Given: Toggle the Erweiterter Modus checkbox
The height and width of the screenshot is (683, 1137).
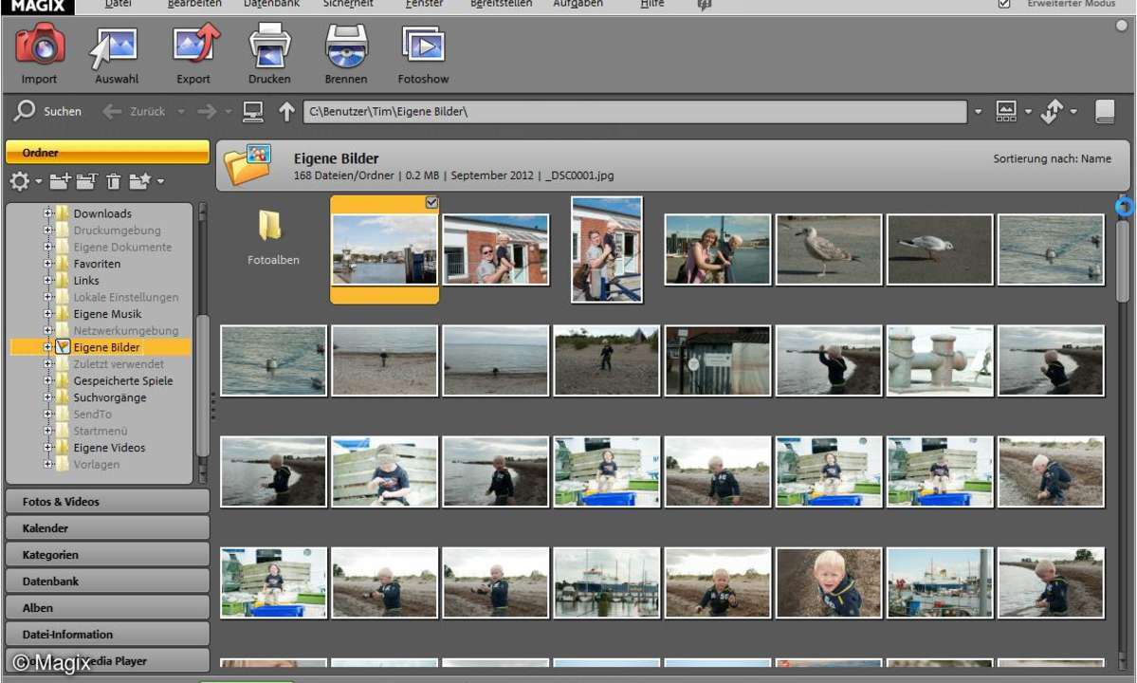Looking at the screenshot, I should (1004, 4).
